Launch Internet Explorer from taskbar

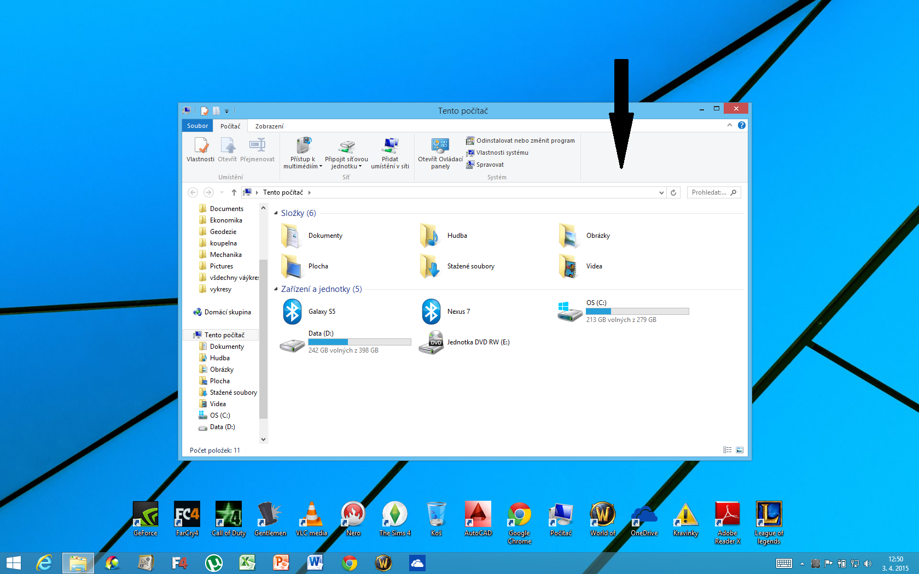44,563
